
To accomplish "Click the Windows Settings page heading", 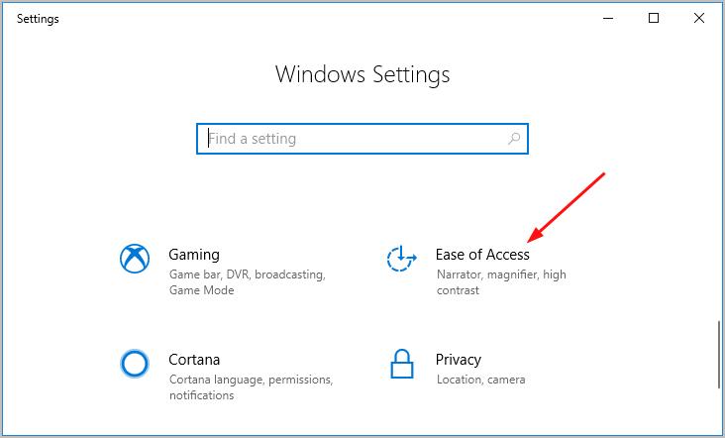I will (362, 74).
